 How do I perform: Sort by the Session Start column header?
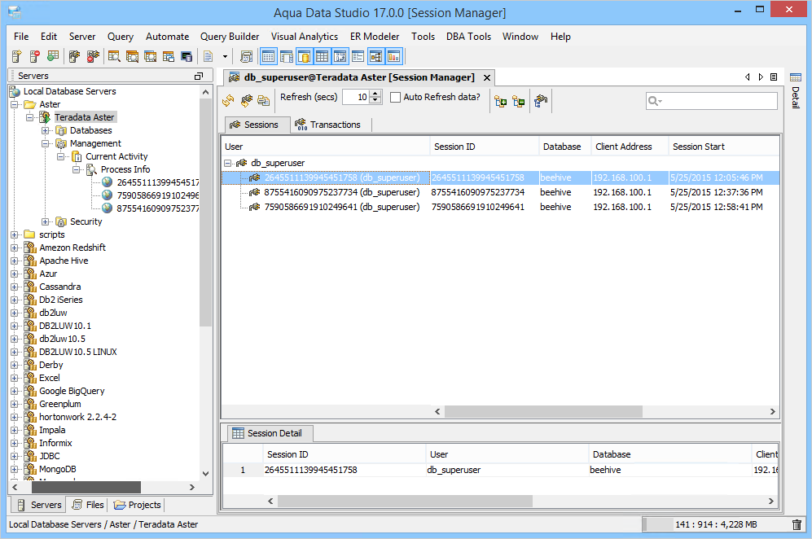723,147
